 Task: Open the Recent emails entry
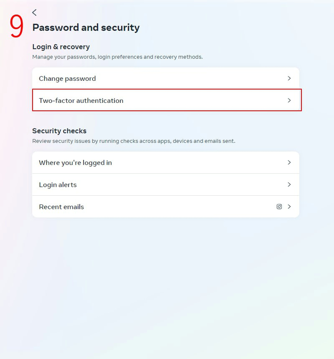61,207
